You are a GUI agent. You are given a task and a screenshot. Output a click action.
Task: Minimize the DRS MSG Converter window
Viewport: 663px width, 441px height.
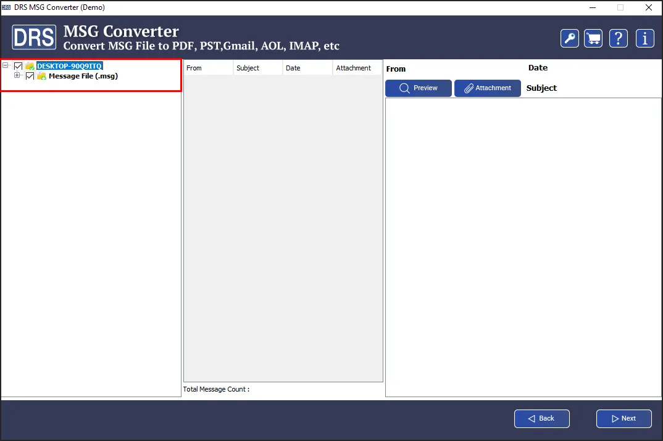[x=593, y=7]
